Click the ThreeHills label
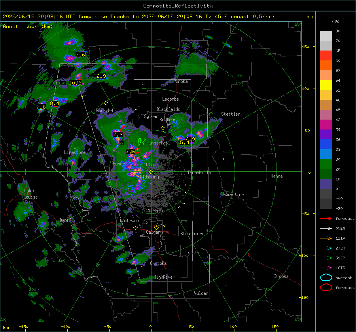Image resolution: width=356 pixels, height=332 pixels. [x=199, y=173]
